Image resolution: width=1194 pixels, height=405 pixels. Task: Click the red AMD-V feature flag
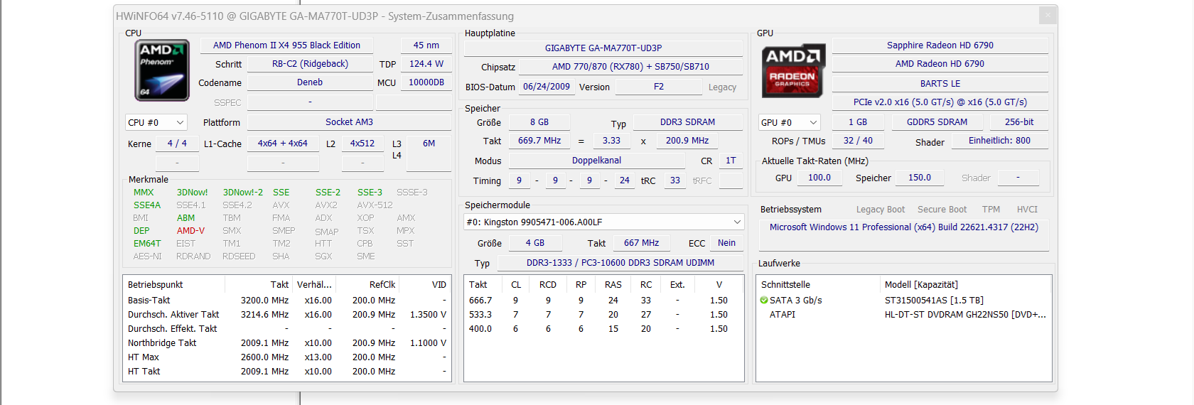(190, 231)
